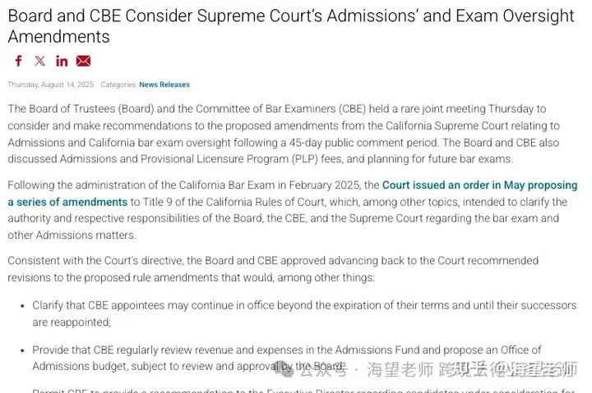
Task: Click the first bullet about CBE appointees
Action: [x=304, y=313]
